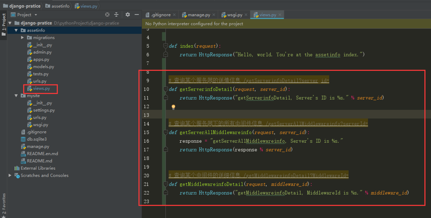Click assetinfo in the breadcrumb bar

[x=60, y=6]
